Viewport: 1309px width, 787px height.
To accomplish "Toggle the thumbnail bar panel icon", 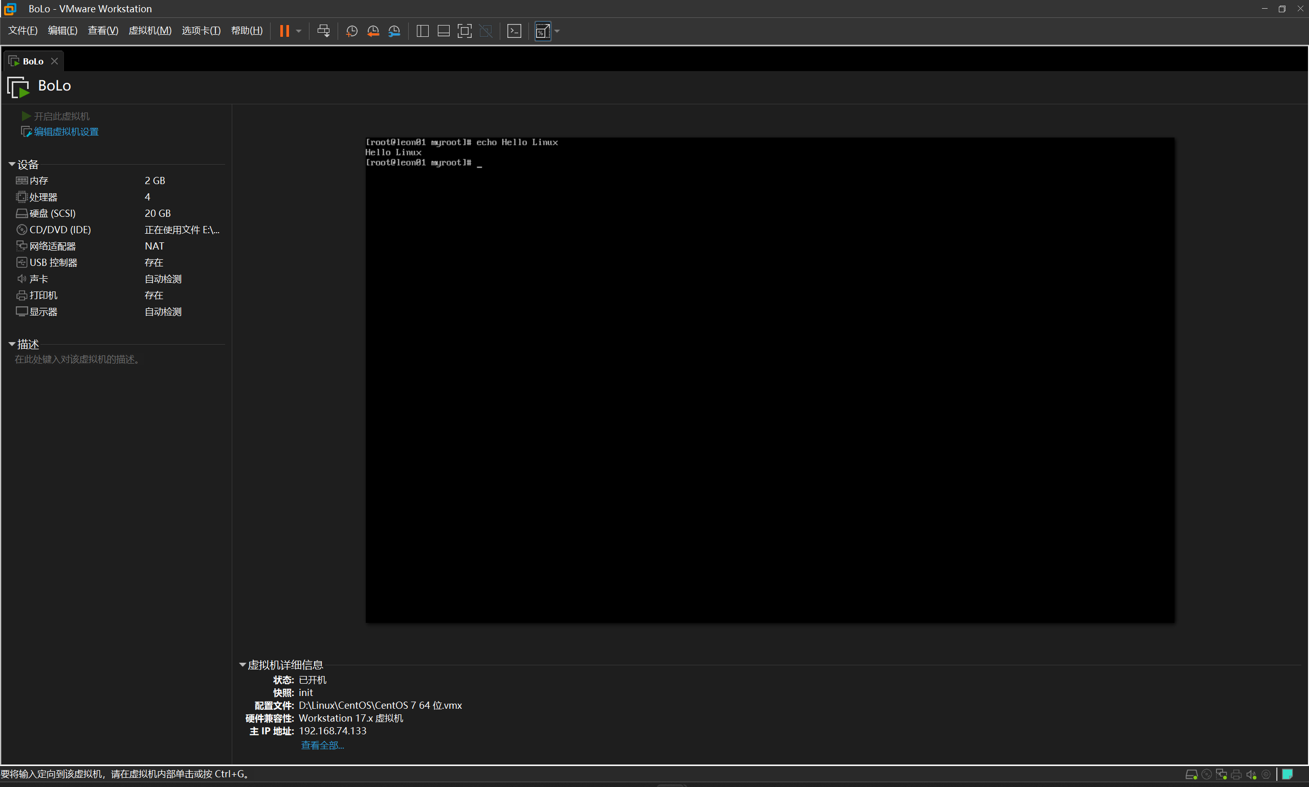I will [443, 31].
